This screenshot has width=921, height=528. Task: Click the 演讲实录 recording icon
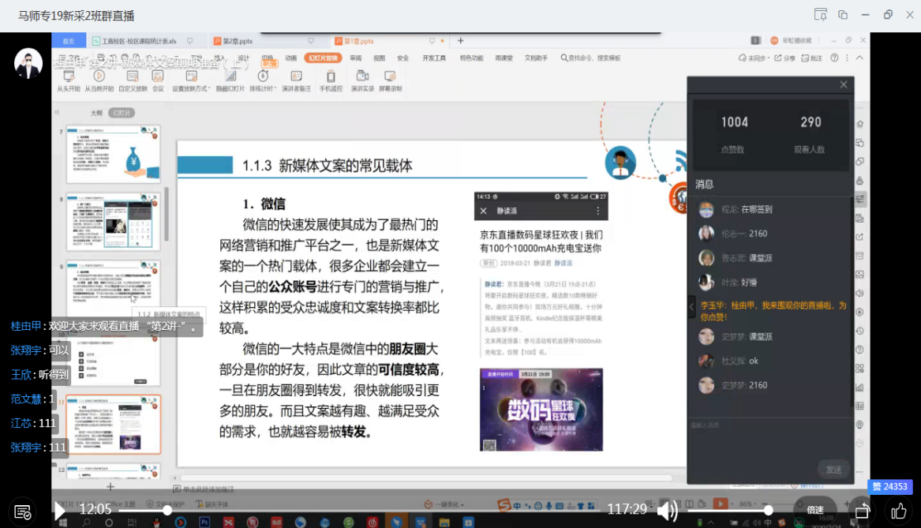click(362, 77)
